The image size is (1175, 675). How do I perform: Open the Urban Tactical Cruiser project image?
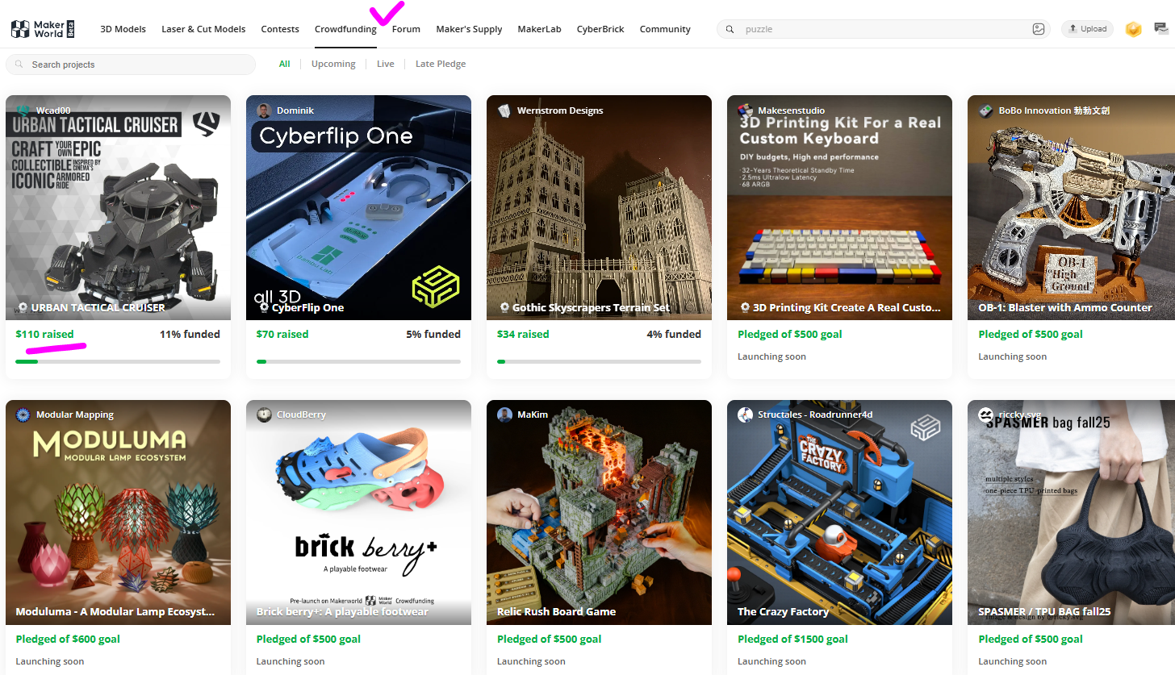tap(119, 207)
